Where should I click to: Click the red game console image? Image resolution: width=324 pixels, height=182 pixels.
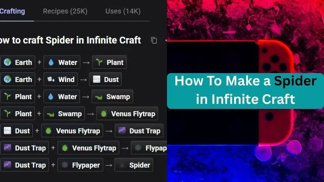click(230, 93)
